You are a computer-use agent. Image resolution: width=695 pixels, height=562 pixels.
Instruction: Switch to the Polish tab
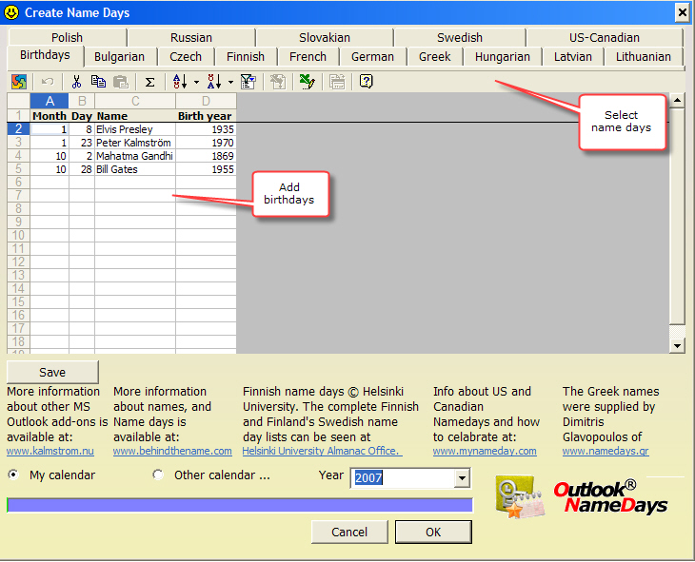(67, 38)
